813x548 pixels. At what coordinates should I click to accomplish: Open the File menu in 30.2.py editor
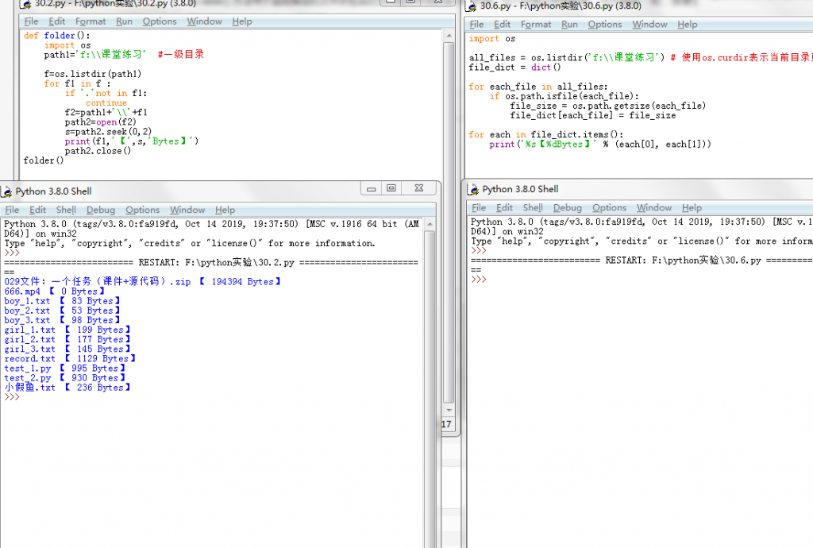point(31,21)
